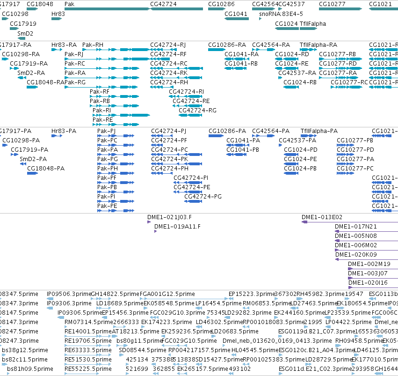Screen dimensions: 398x376
Task: Select the Pak-RJ transcript label
Action: coord(74,54)
